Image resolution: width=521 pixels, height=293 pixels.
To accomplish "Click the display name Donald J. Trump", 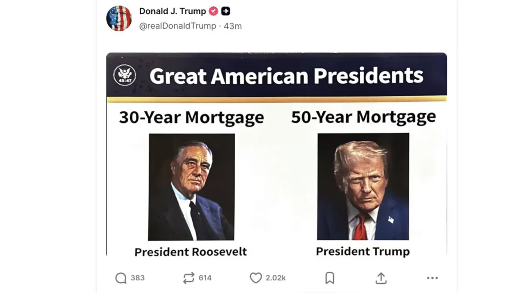I will (172, 11).
